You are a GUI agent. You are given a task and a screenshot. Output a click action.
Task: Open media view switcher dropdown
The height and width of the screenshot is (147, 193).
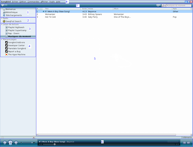tap(159, 5)
